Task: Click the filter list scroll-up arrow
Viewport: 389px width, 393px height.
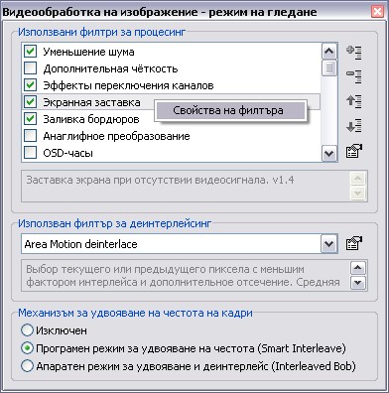Action: click(x=328, y=52)
